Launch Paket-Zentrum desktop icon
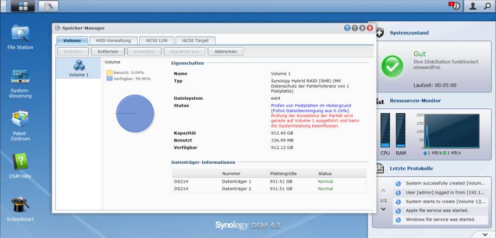Screen dimensions: 496x238 coord(20,126)
